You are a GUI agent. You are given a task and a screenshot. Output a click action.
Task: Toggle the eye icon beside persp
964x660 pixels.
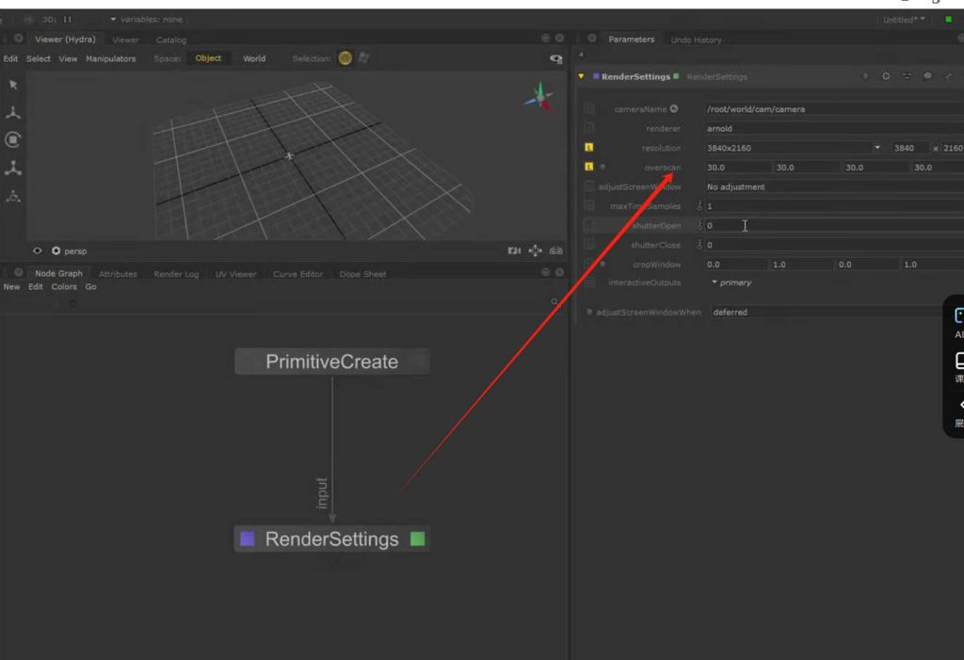tap(38, 251)
